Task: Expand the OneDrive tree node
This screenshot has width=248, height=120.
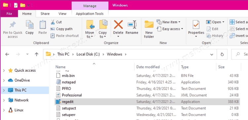Action: pyautogui.click(x=4, y=80)
